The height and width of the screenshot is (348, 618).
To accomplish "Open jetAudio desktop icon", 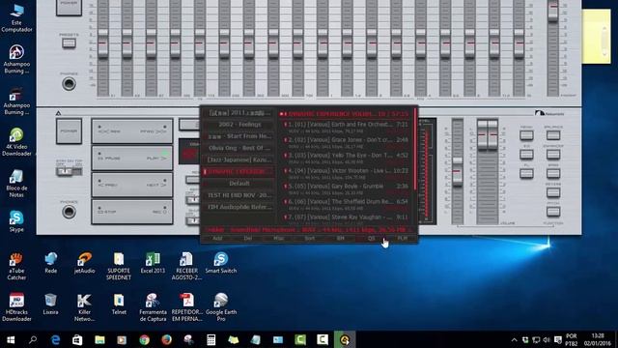I will coord(84,263).
